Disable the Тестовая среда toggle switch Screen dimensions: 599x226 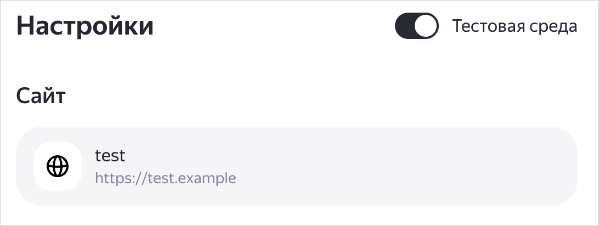coord(416,27)
